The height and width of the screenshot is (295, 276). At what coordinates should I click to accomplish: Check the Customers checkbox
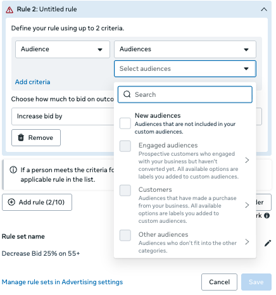(x=125, y=191)
